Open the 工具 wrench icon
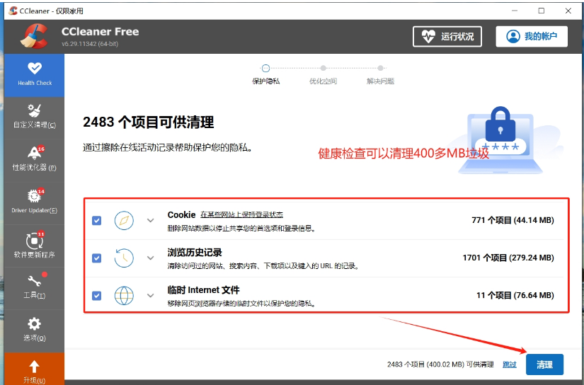Screen dimensions: 584x385 (x=34, y=282)
